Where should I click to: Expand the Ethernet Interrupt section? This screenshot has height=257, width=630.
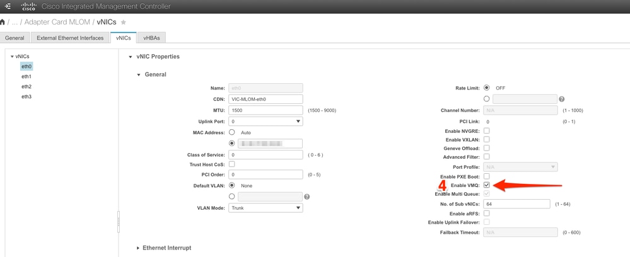pyautogui.click(x=138, y=248)
